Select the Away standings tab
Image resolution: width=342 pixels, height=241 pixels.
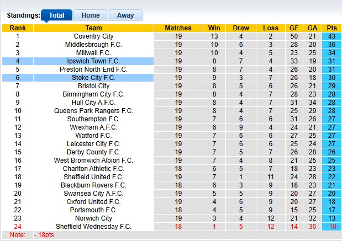(x=125, y=15)
